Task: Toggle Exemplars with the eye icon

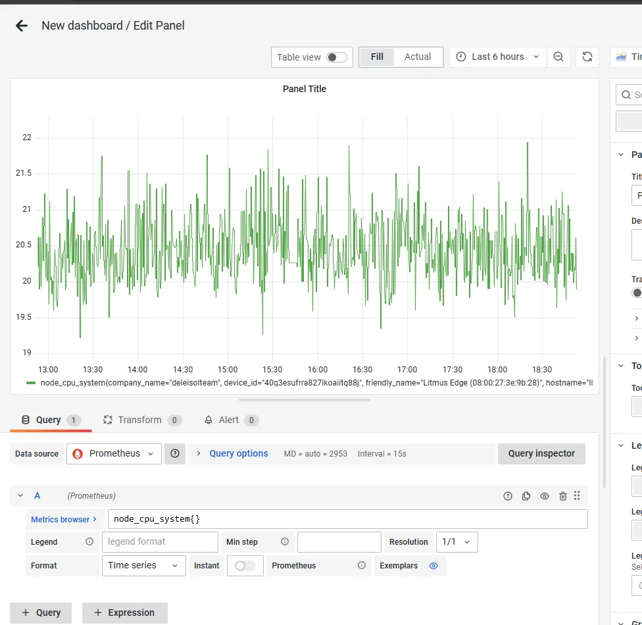Action: (x=433, y=566)
